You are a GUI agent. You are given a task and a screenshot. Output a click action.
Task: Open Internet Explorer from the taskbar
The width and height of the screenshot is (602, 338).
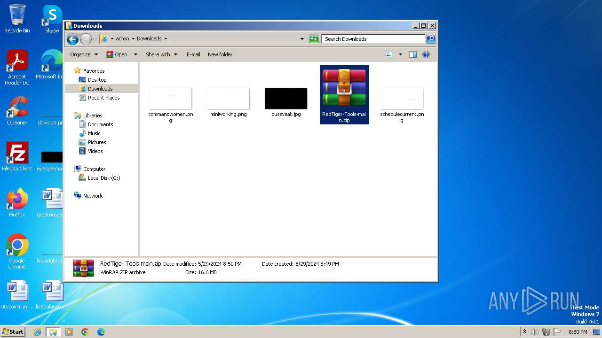click(37, 332)
